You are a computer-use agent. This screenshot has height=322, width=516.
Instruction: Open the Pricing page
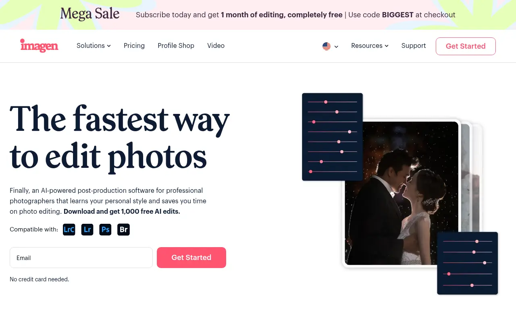[134, 46]
